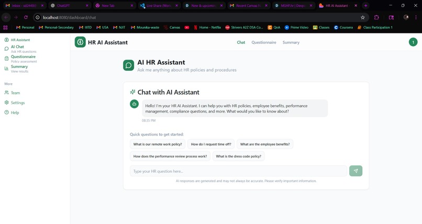Click the sidebar HR Assistant brain icon
Viewport: 422px width, 224px height.
pyautogui.click(x=6, y=40)
